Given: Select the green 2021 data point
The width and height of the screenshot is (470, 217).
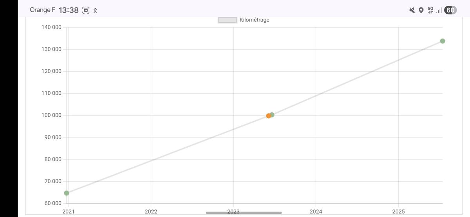Looking at the screenshot, I should pos(67,193).
